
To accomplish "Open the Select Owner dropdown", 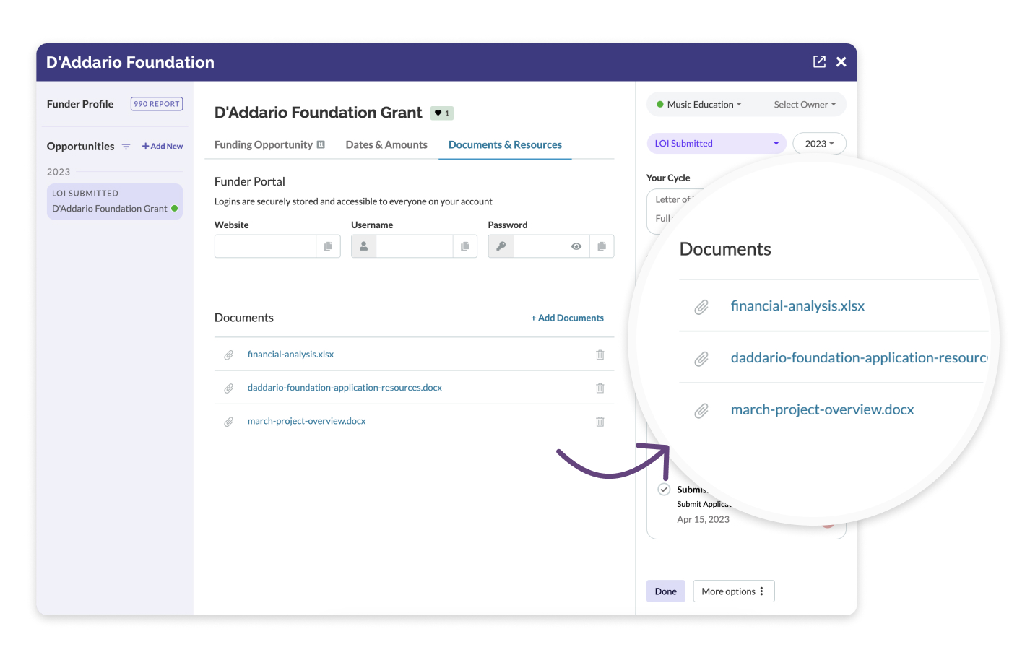I will tap(805, 105).
